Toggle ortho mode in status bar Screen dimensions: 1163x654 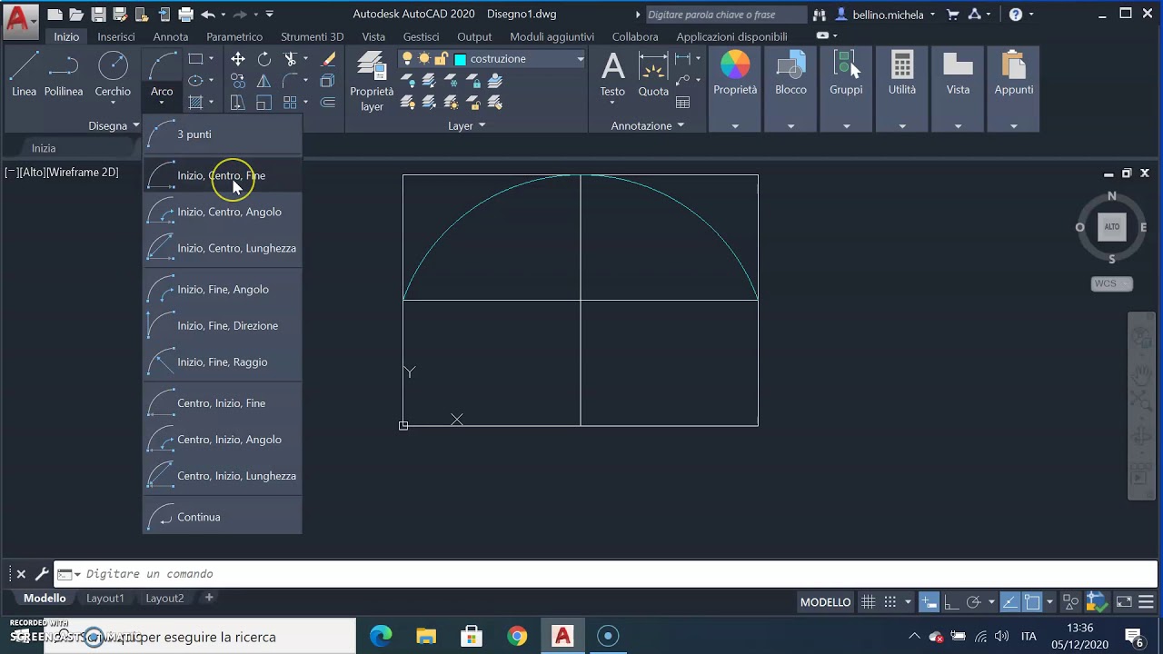[x=951, y=602]
